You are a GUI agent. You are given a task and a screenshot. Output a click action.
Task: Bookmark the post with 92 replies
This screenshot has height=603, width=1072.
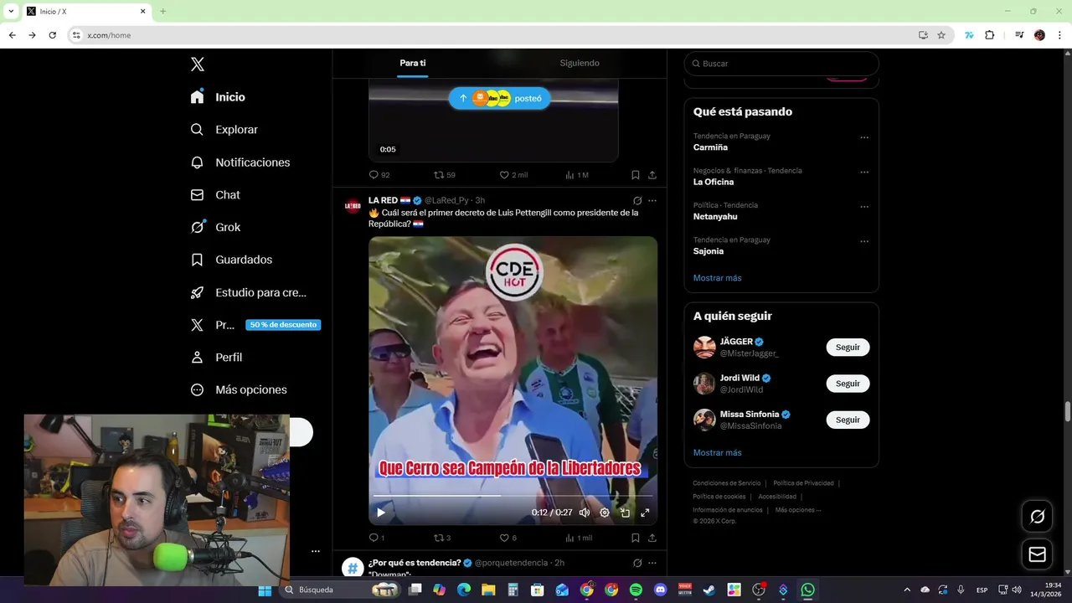click(x=635, y=175)
